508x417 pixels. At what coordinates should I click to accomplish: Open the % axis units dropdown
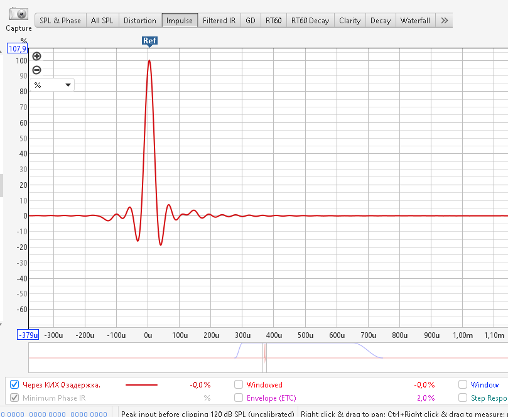point(53,85)
